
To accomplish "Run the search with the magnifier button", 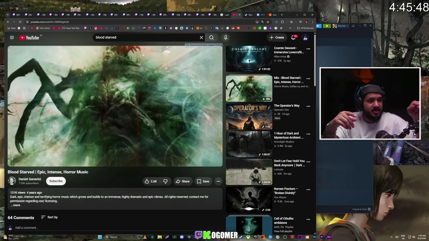I will (211, 37).
